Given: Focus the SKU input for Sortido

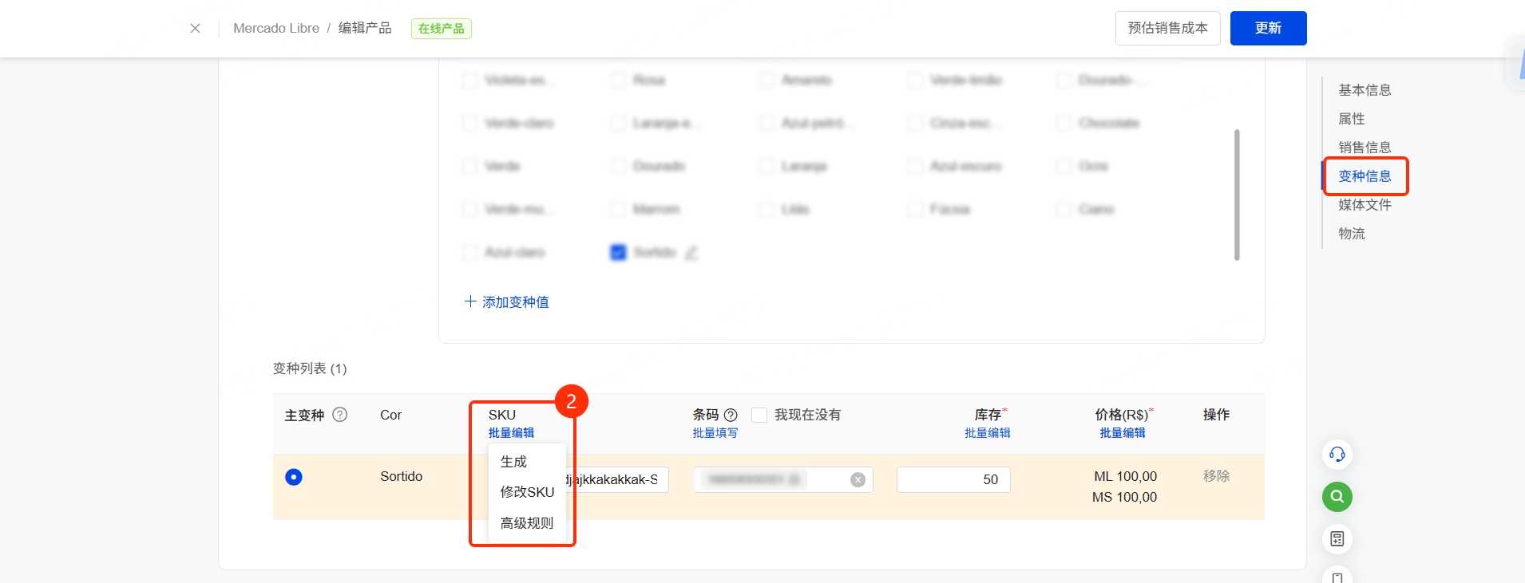Looking at the screenshot, I should [x=616, y=479].
